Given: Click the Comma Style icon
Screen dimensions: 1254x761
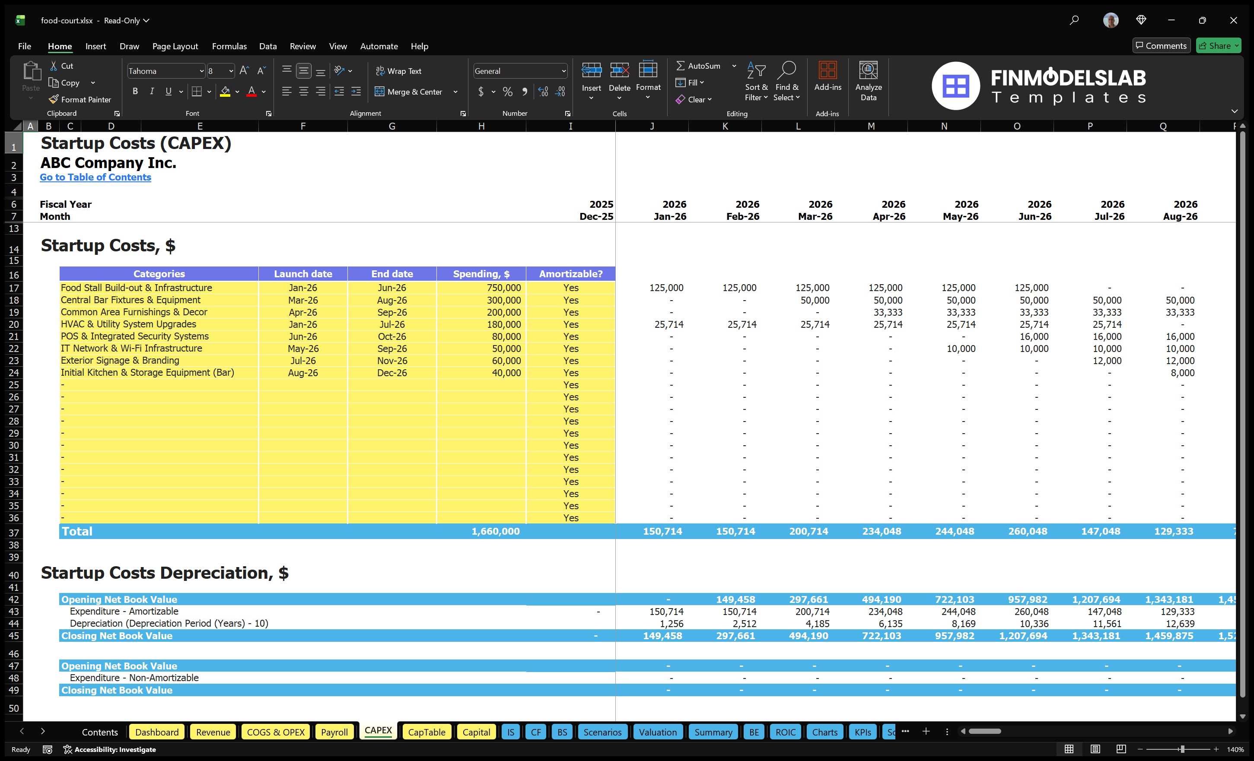Looking at the screenshot, I should click(x=525, y=92).
